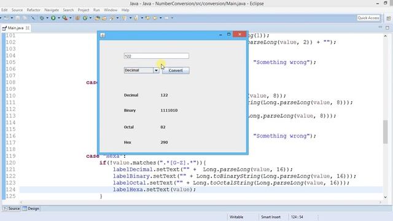Screen dimensions: 393x221
Task: Minimize the editor area view
Action: pyautogui.click(x=380, y=27)
